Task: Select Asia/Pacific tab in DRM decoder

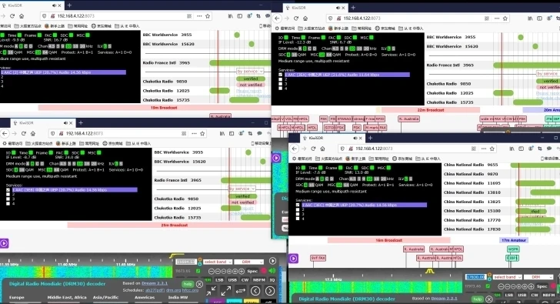Action: tap(105, 298)
